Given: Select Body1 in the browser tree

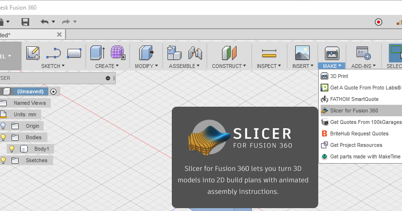Looking at the screenshot, I should coord(42,149).
